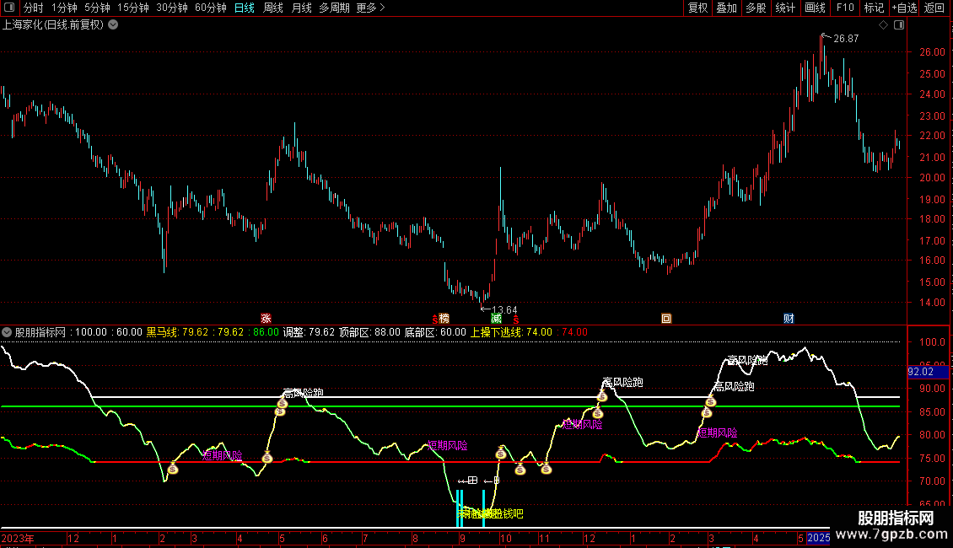Click the green 减 event marker icon
The height and width of the screenshot is (548, 953).
(497, 319)
